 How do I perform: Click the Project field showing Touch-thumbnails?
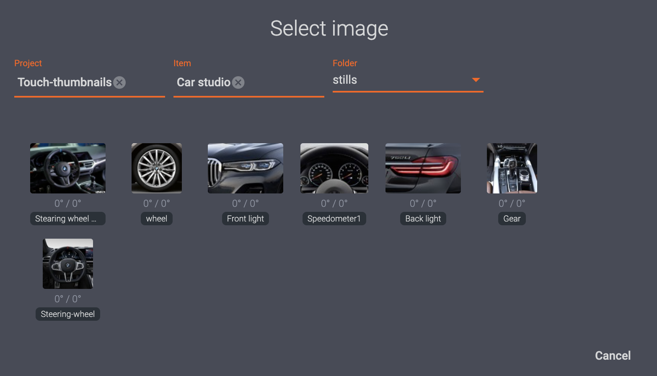pyautogui.click(x=90, y=82)
